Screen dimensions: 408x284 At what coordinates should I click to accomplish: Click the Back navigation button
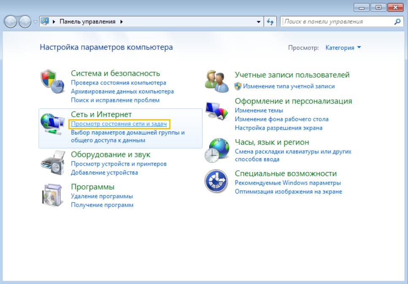(11, 22)
